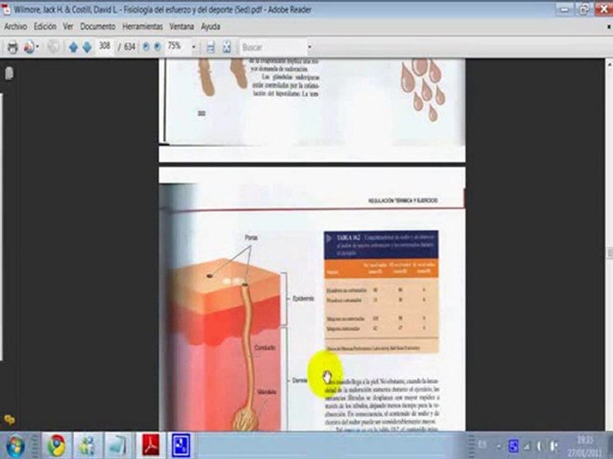This screenshot has width=613, height=459.
Task: Click the network signal tray icon
Action: pyautogui.click(x=527, y=446)
